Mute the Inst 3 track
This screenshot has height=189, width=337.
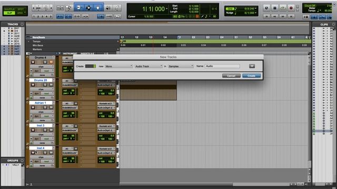tap(51, 130)
